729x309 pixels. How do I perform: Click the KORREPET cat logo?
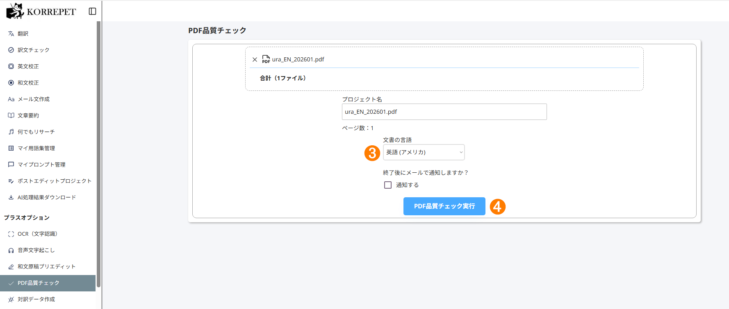pyautogui.click(x=15, y=11)
